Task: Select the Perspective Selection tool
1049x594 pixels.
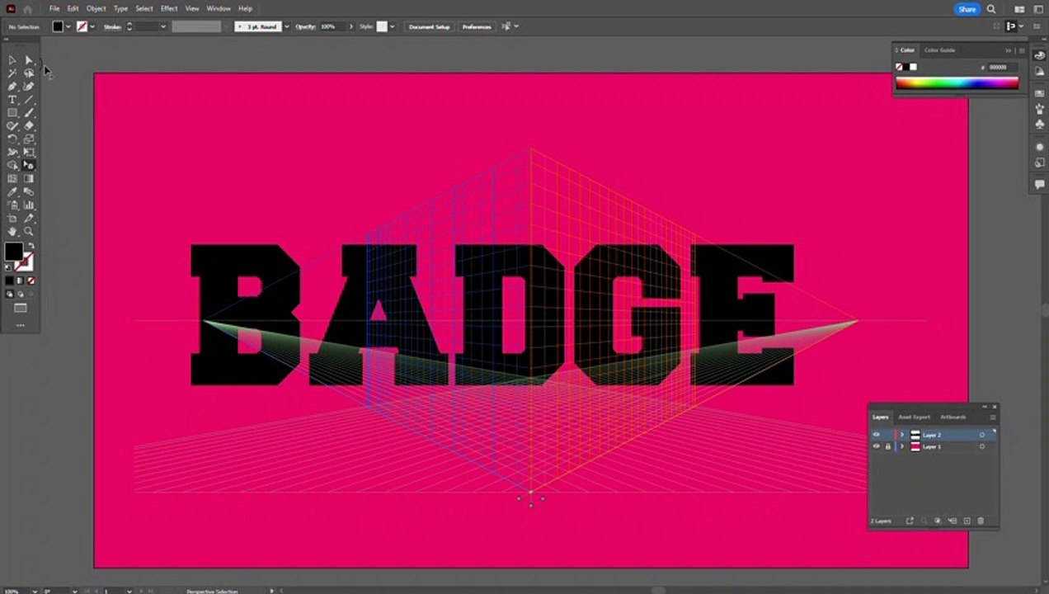Action: coord(29,166)
